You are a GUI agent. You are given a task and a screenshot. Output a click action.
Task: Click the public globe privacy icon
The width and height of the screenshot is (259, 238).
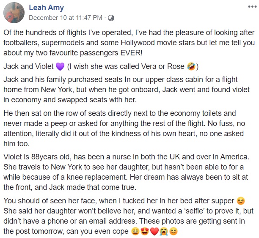point(111,18)
